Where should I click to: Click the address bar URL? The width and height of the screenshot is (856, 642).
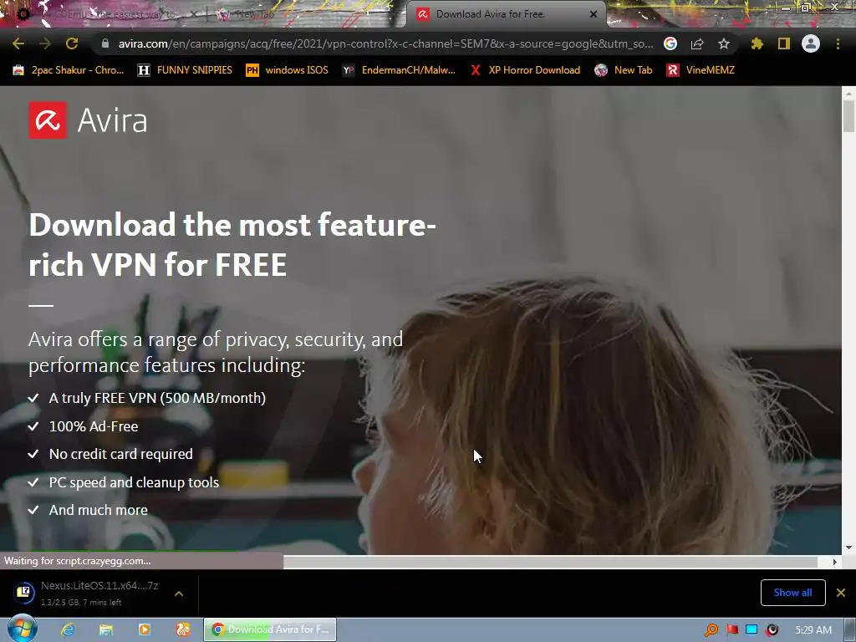click(x=385, y=43)
